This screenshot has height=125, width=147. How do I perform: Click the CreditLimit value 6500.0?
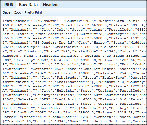89,99
